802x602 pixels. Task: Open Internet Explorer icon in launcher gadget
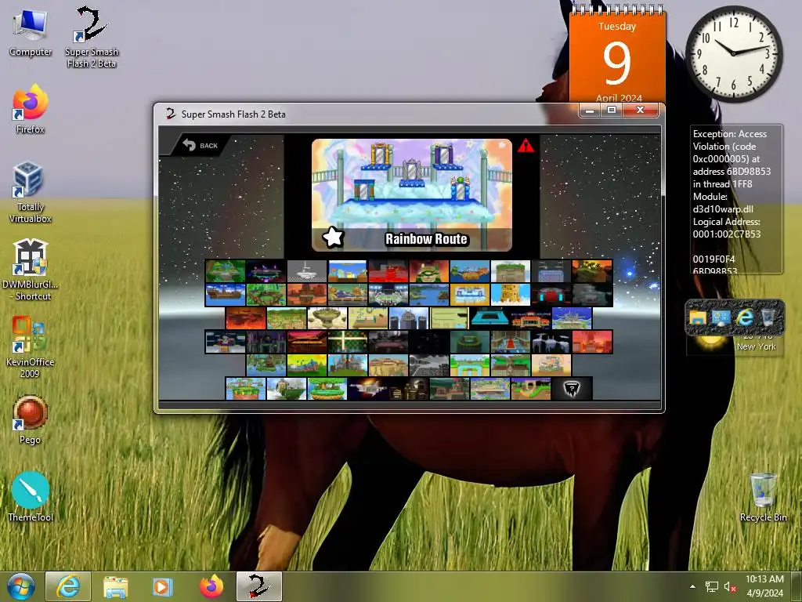point(745,318)
